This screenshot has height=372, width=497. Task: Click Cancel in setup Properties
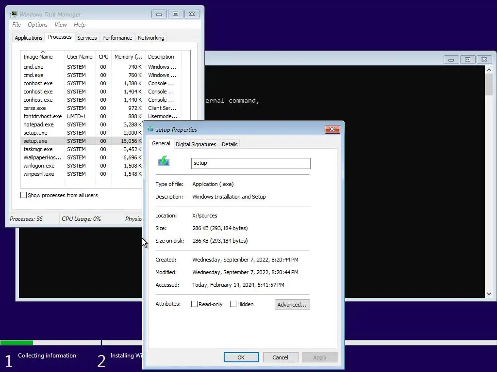(x=280, y=357)
